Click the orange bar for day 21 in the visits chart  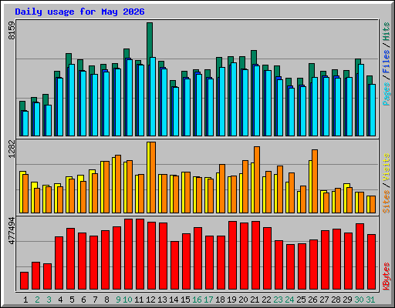click(257, 179)
